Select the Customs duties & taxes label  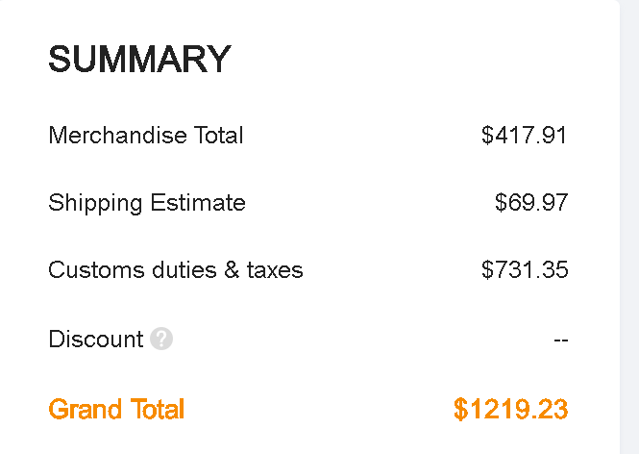click(176, 270)
